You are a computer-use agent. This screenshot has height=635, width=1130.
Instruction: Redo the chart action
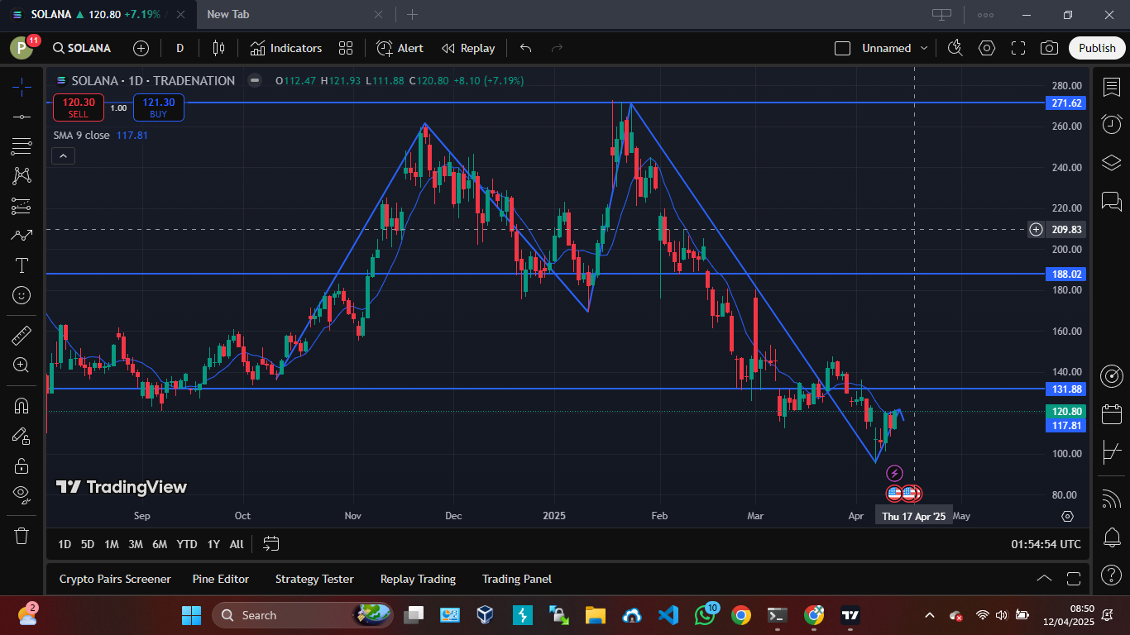click(x=557, y=48)
